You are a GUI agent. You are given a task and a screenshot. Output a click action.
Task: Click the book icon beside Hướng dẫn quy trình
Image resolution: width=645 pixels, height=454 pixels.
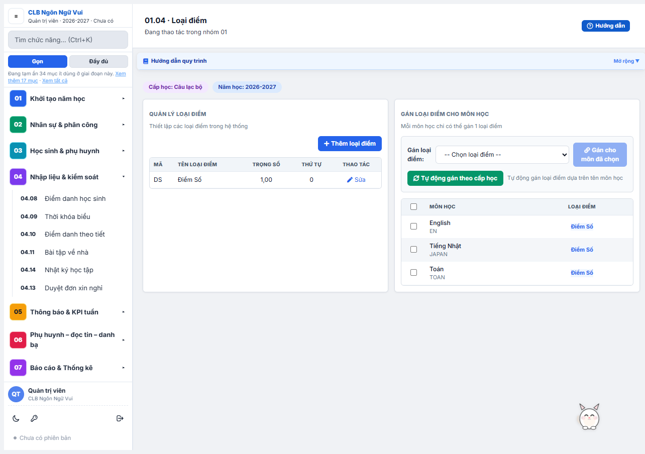click(x=146, y=61)
